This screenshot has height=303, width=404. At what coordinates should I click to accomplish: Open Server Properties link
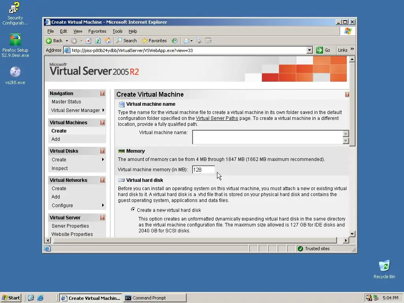(x=70, y=226)
